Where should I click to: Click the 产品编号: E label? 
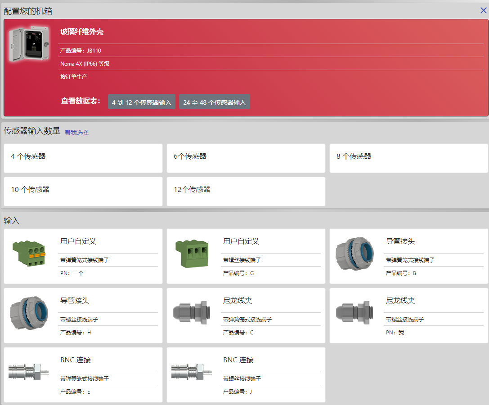(75, 392)
